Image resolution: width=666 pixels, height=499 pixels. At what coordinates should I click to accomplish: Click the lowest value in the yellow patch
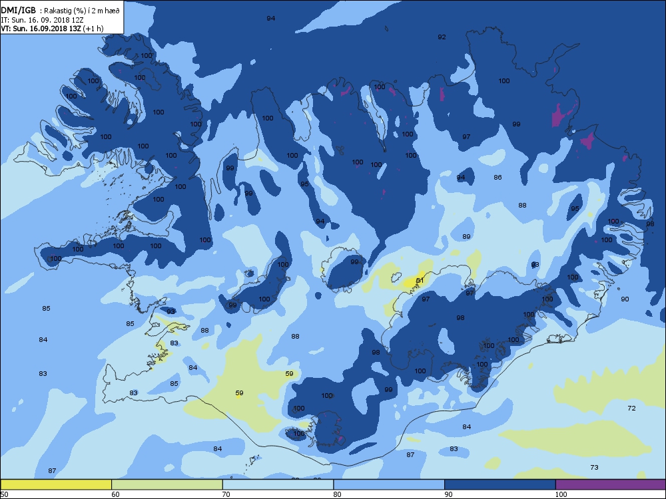tap(420, 280)
